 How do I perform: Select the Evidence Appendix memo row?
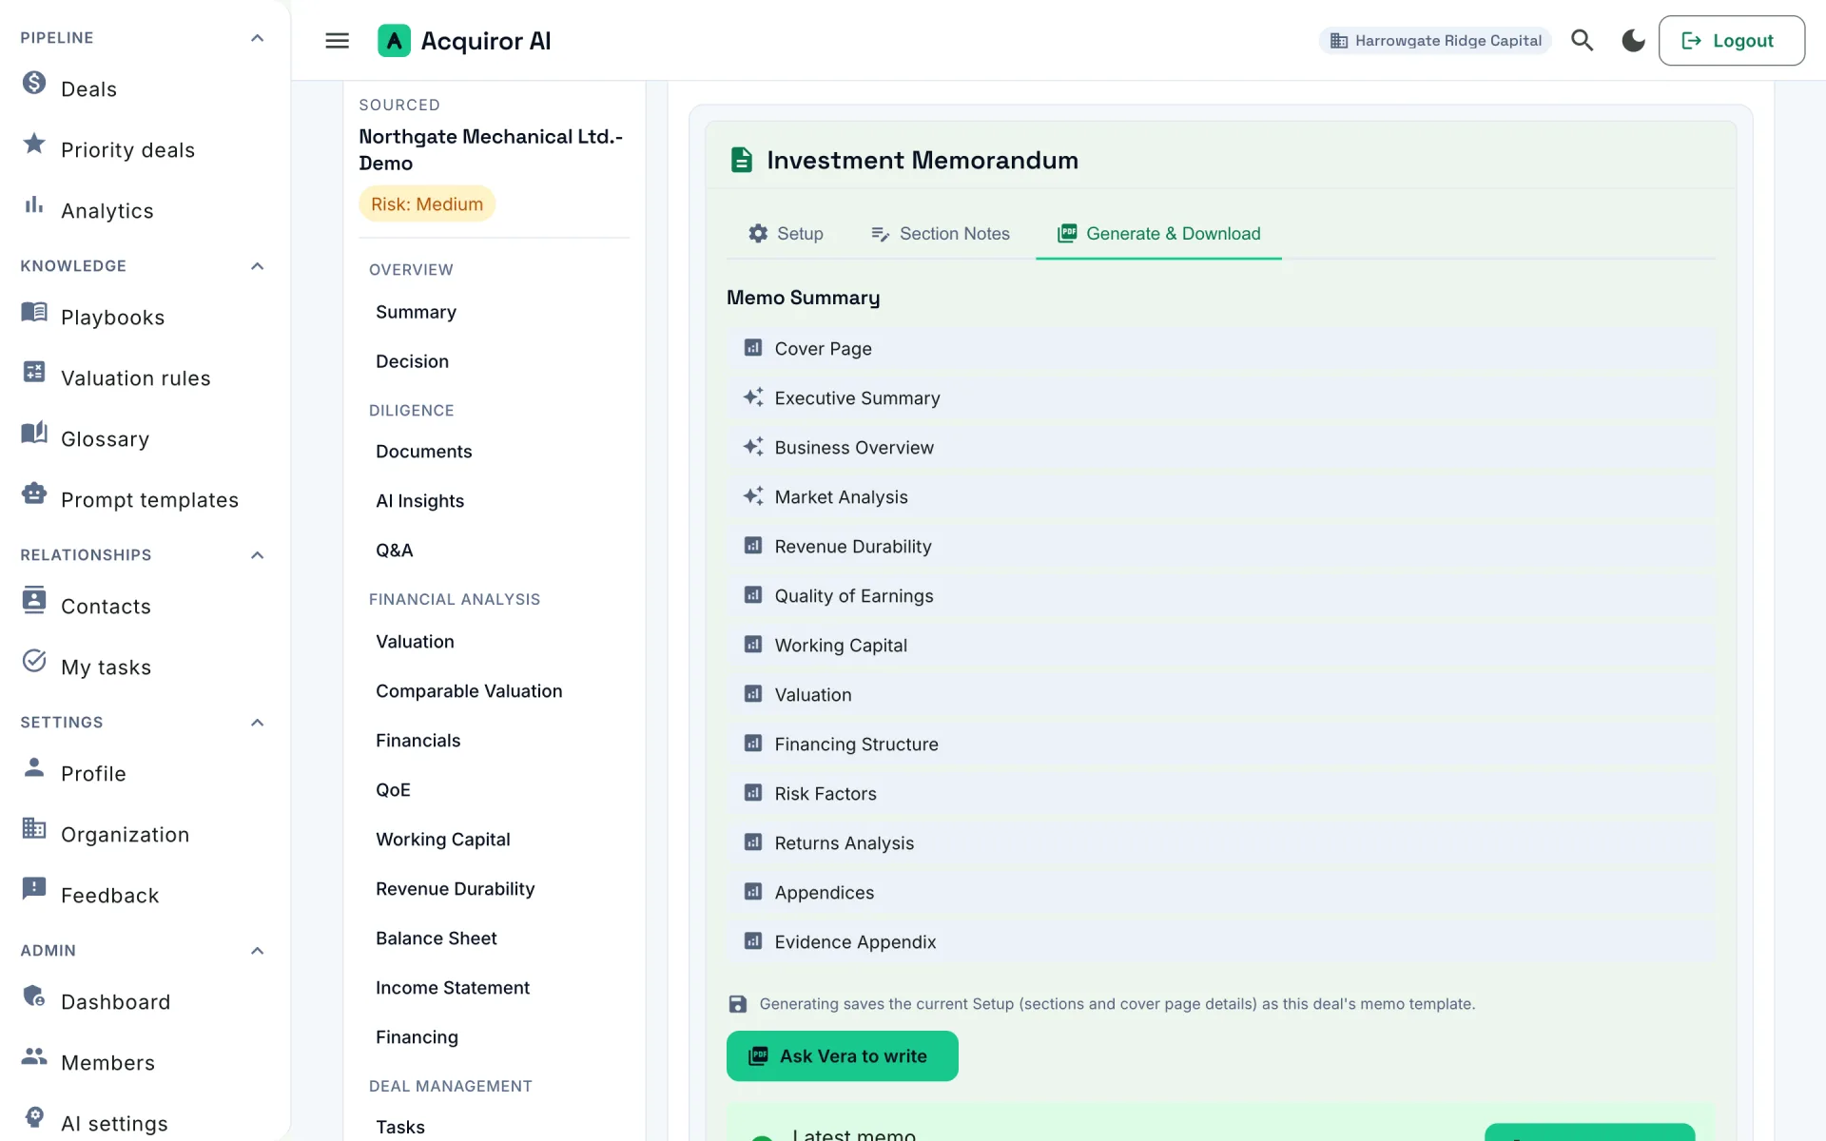[x=1221, y=942]
